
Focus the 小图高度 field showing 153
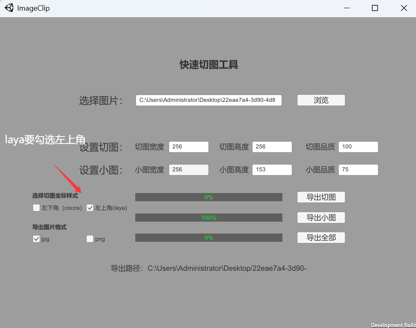272,170
